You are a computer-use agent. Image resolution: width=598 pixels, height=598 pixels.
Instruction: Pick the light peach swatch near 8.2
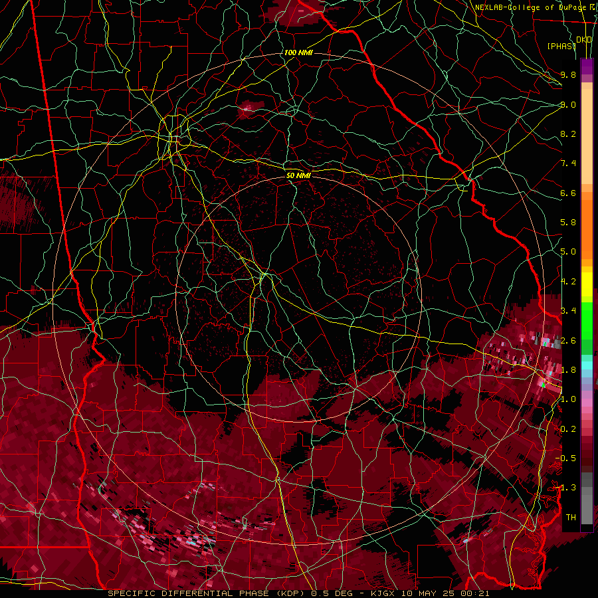pos(587,136)
